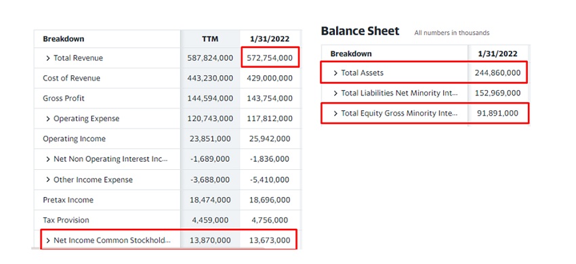
Task: Expand the Other Income Expense row
Action: pos(47,179)
